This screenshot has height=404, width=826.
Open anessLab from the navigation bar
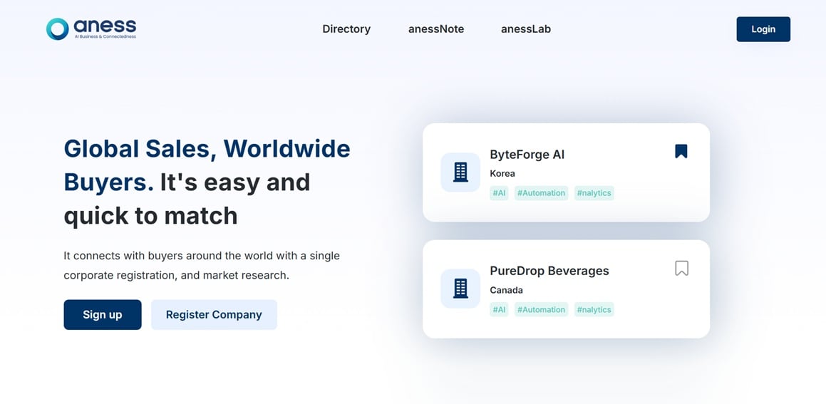pos(526,29)
